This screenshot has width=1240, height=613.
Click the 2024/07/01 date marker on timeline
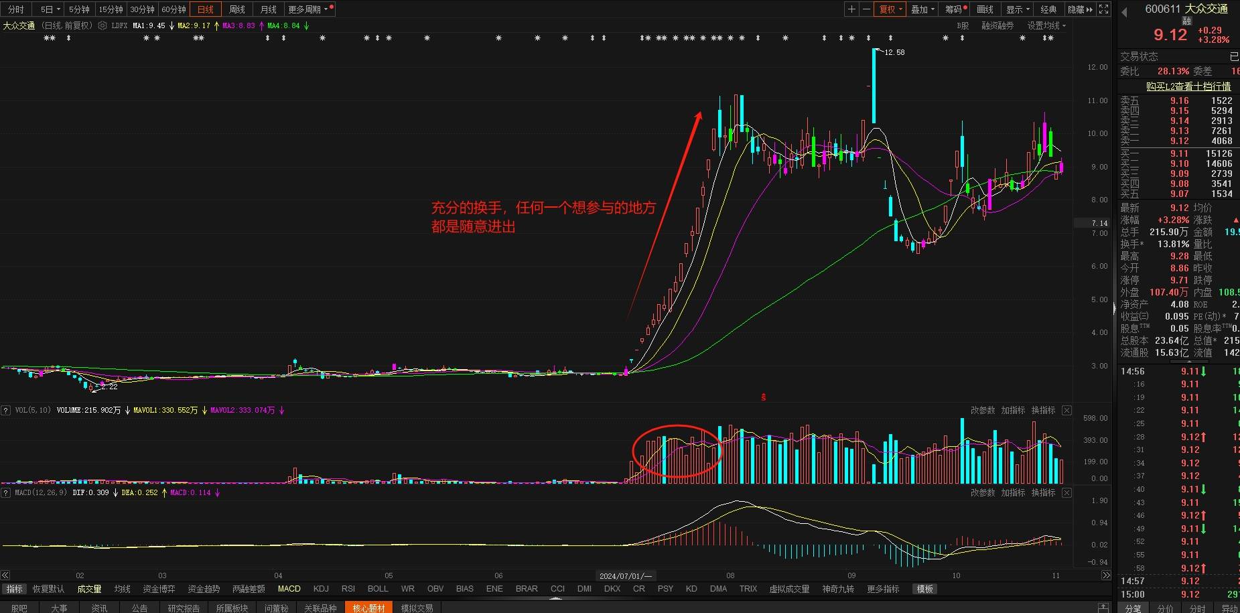[x=626, y=576]
